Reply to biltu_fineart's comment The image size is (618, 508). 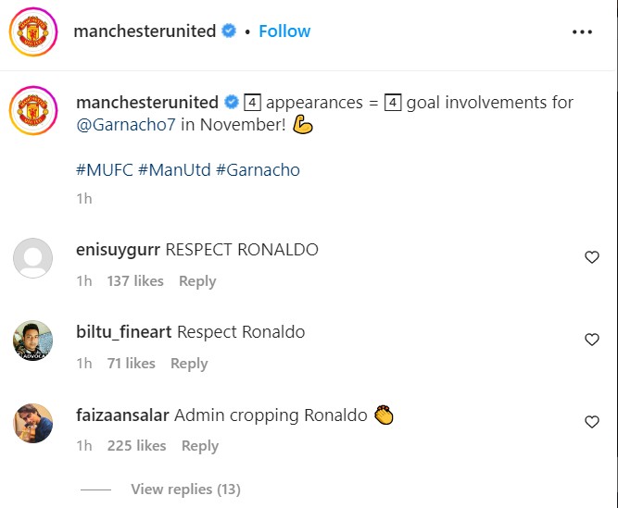pyautogui.click(x=189, y=364)
